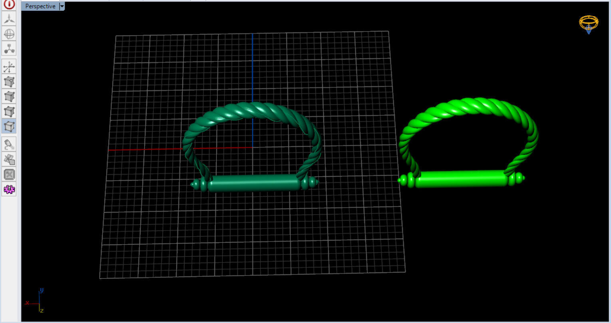Open the Perspective viewport dropdown arrow

[62, 6]
